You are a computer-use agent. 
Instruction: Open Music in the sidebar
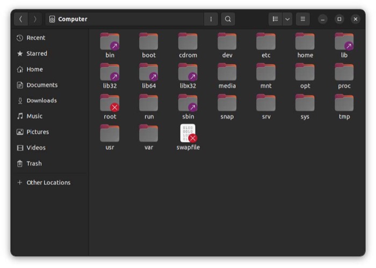click(50, 116)
